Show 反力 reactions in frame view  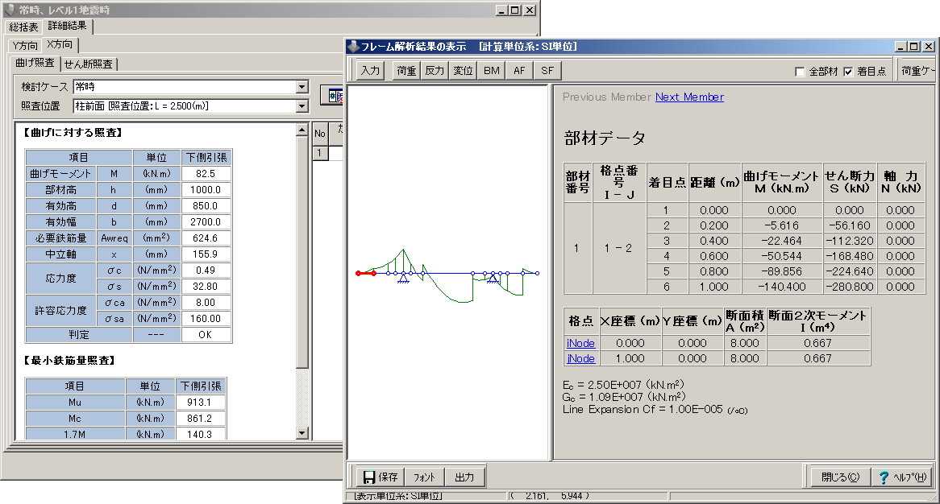[x=434, y=71]
